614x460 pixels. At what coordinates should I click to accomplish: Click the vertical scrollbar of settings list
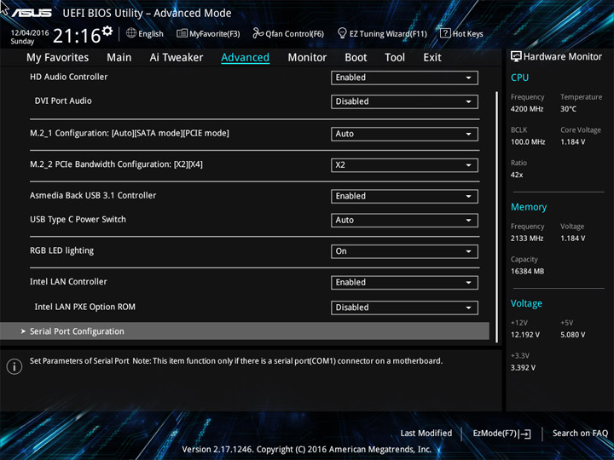(x=497, y=217)
